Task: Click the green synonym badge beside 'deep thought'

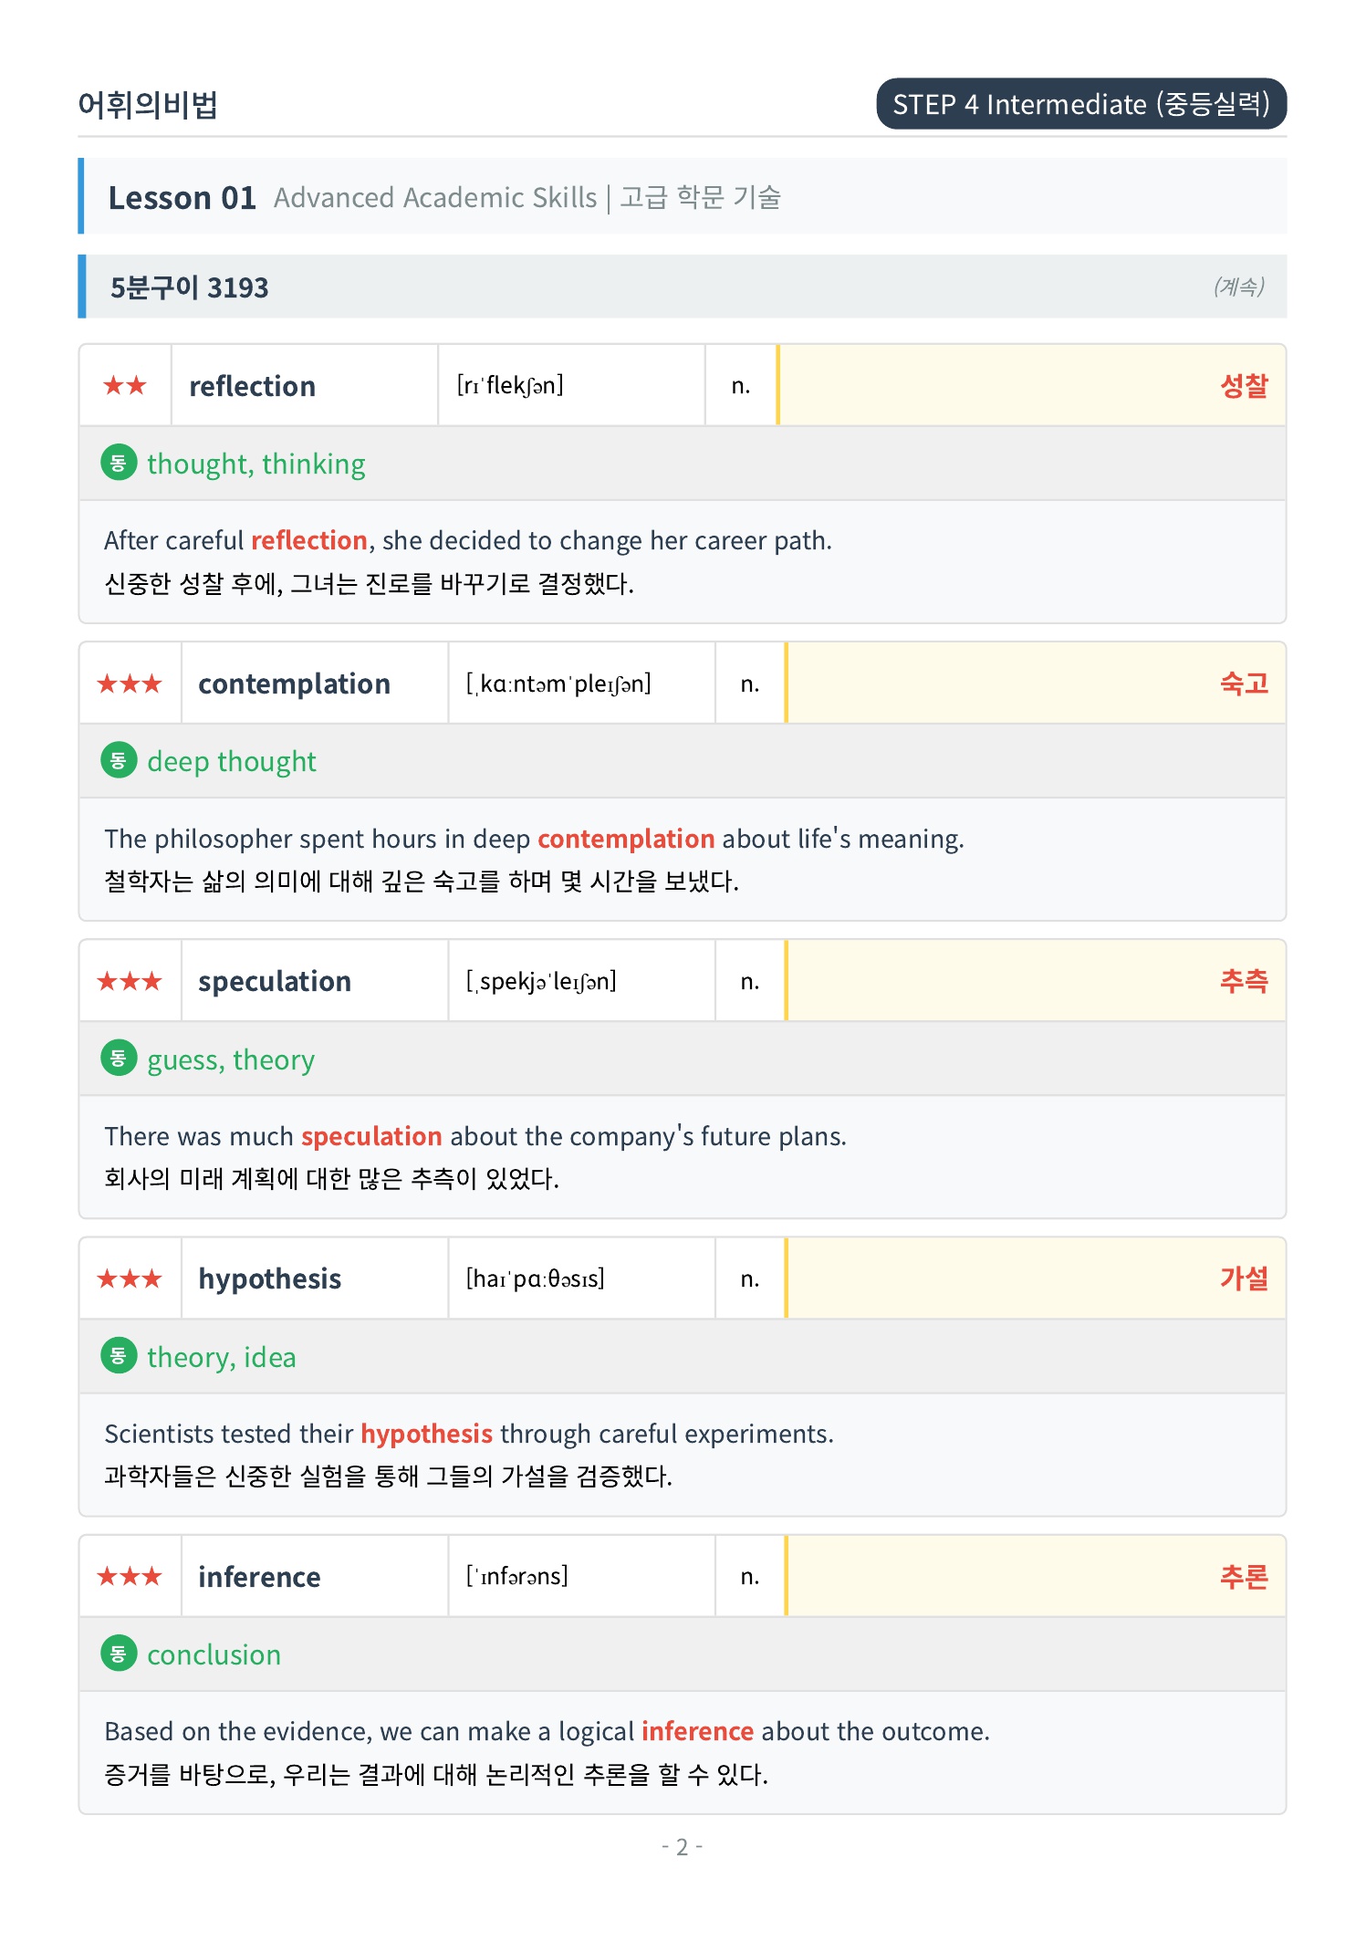Action: pyautogui.click(x=119, y=760)
